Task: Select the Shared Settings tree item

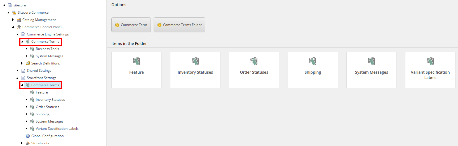Action: [39, 71]
